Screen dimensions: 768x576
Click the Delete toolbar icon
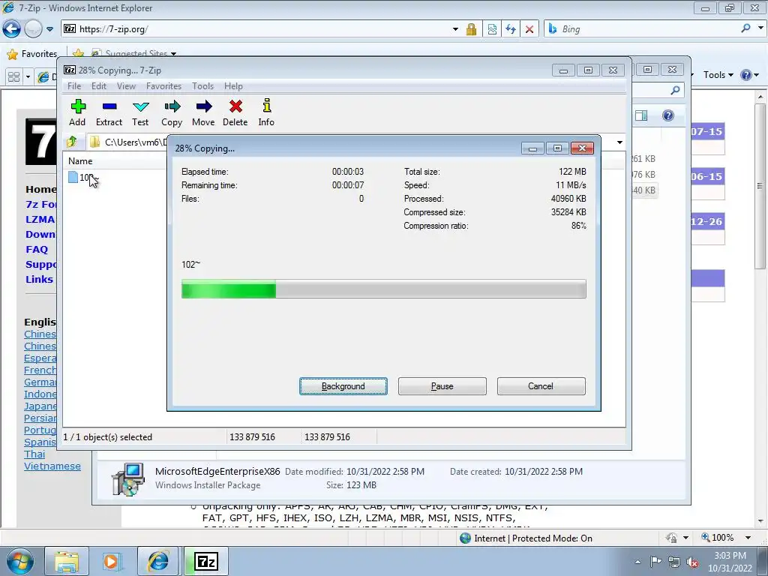pos(235,113)
